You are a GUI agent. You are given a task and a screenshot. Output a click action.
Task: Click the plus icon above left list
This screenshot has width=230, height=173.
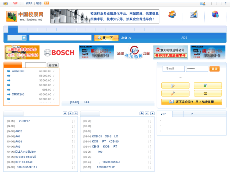[x=65, y=113]
